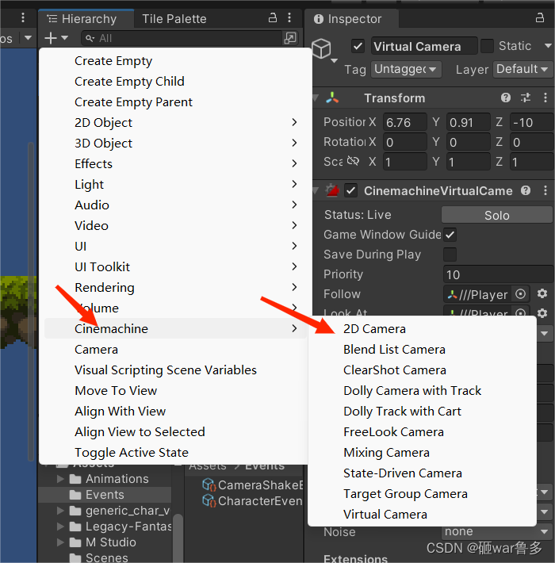Open the Hierarchy panel three-dot options menu

[x=289, y=18]
